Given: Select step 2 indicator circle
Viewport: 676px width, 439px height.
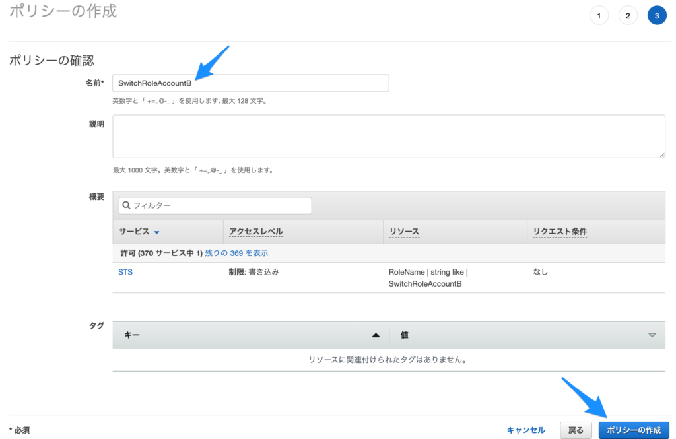Looking at the screenshot, I should click(x=628, y=15).
